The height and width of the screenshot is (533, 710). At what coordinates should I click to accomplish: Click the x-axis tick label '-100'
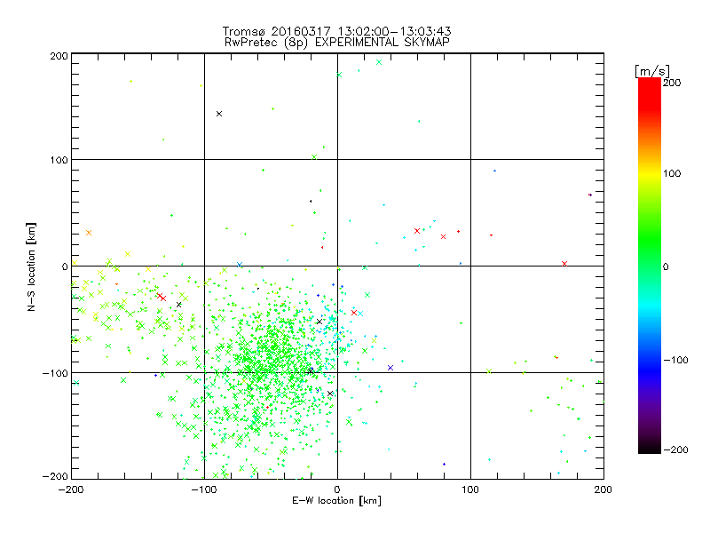point(204,489)
